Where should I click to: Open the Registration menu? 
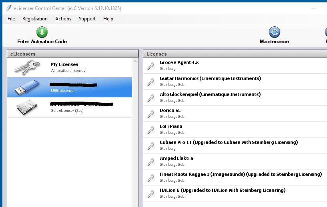(35, 19)
